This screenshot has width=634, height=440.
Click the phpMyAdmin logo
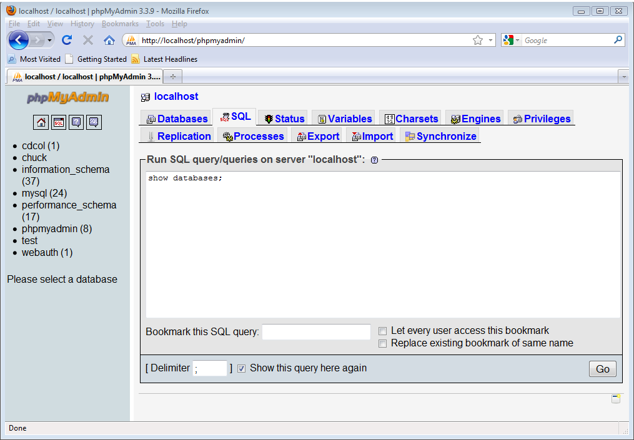pos(68,97)
